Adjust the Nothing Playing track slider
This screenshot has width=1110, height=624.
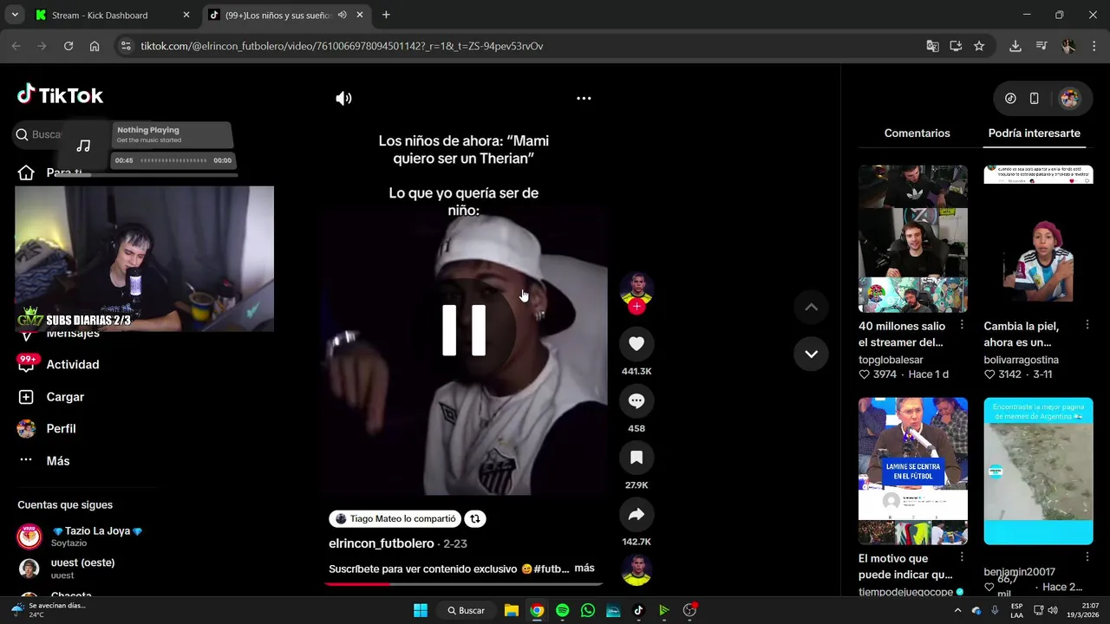(x=173, y=160)
